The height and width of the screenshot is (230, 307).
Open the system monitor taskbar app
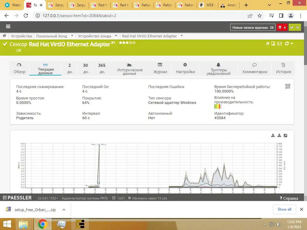pyautogui.click(x=61, y=224)
